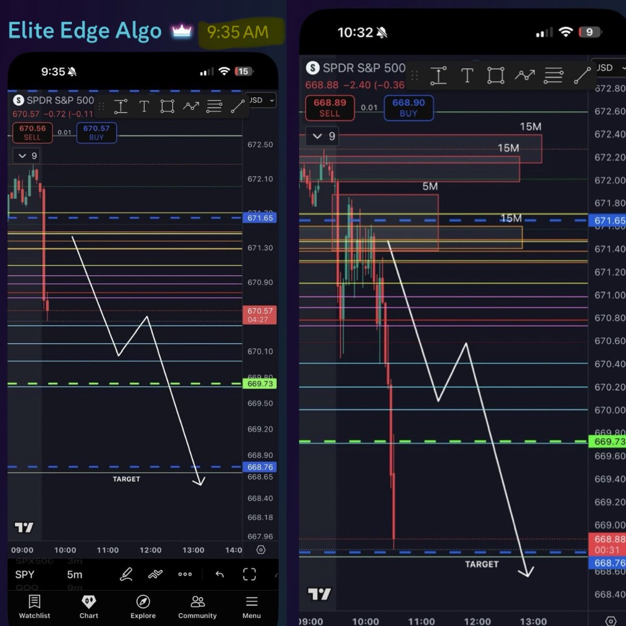Viewport: 626px width, 626px height.
Task: Tap the 668.89 SELL button
Action: 330,108
